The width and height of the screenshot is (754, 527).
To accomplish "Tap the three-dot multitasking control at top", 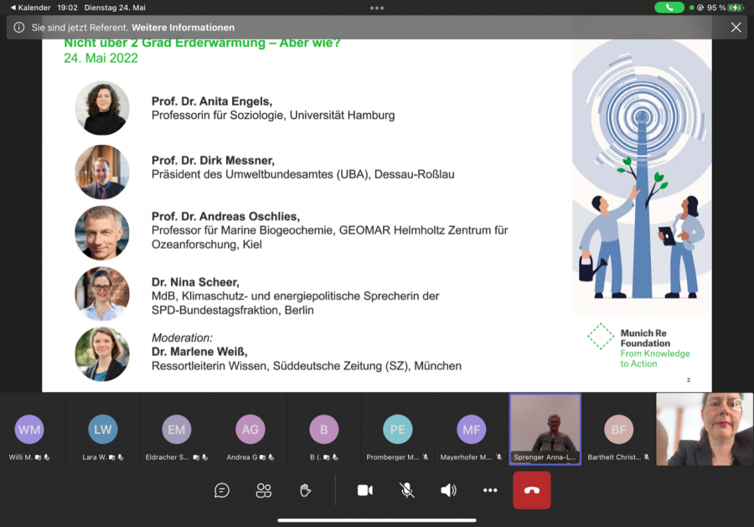I will pos(377,8).
